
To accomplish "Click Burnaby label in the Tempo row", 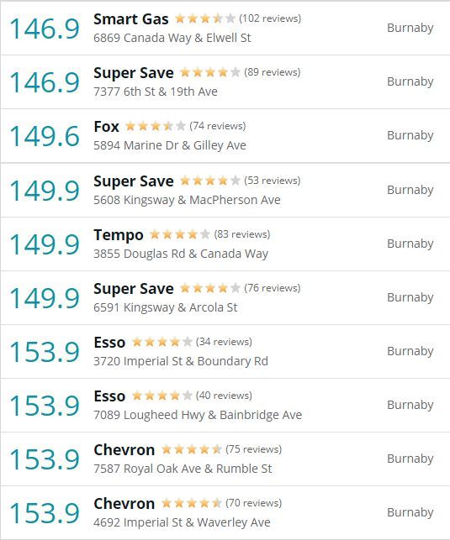I will tap(410, 244).
